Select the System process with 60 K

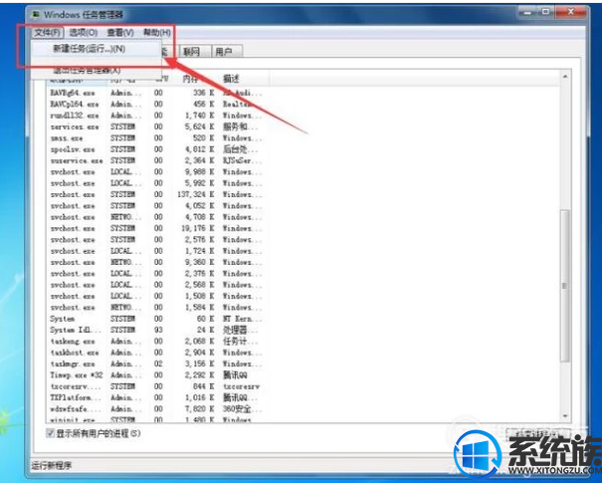coord(156,319)
